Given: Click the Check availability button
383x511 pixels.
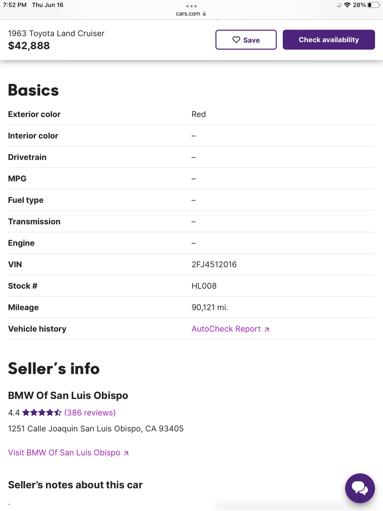Looking at the screenshot, I should point(329,40).
